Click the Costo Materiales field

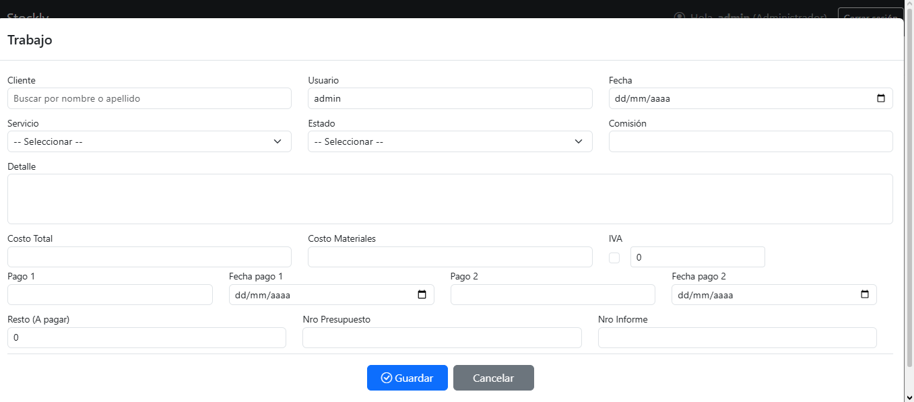pos(450,257)
